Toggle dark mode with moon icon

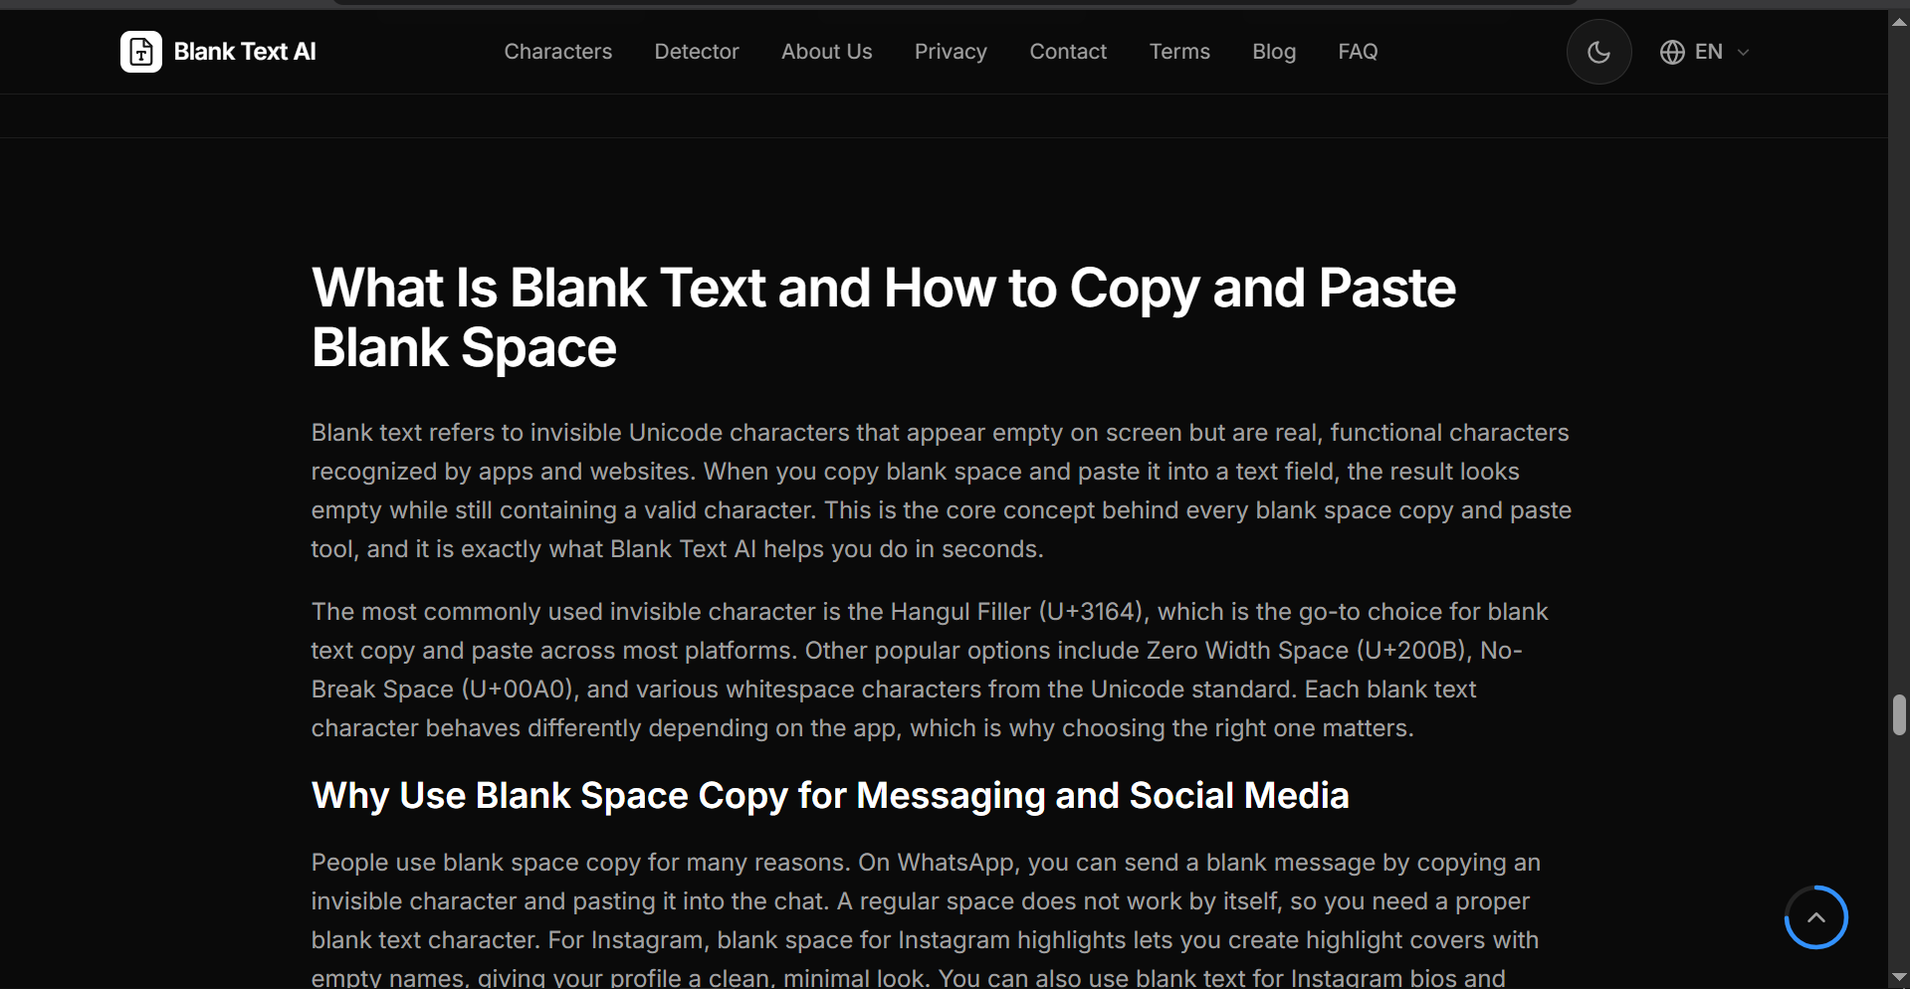click(1598, 52)
